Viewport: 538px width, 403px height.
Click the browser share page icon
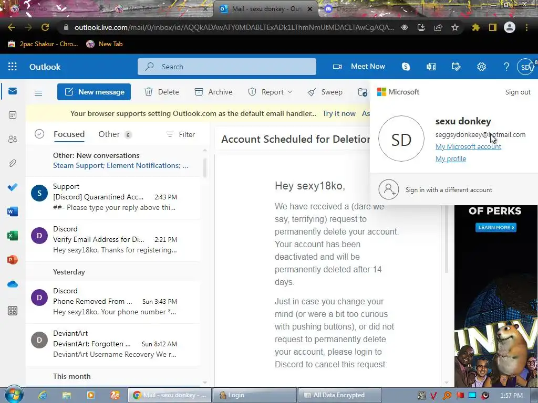pyautogui.click(x=438, y=27)
